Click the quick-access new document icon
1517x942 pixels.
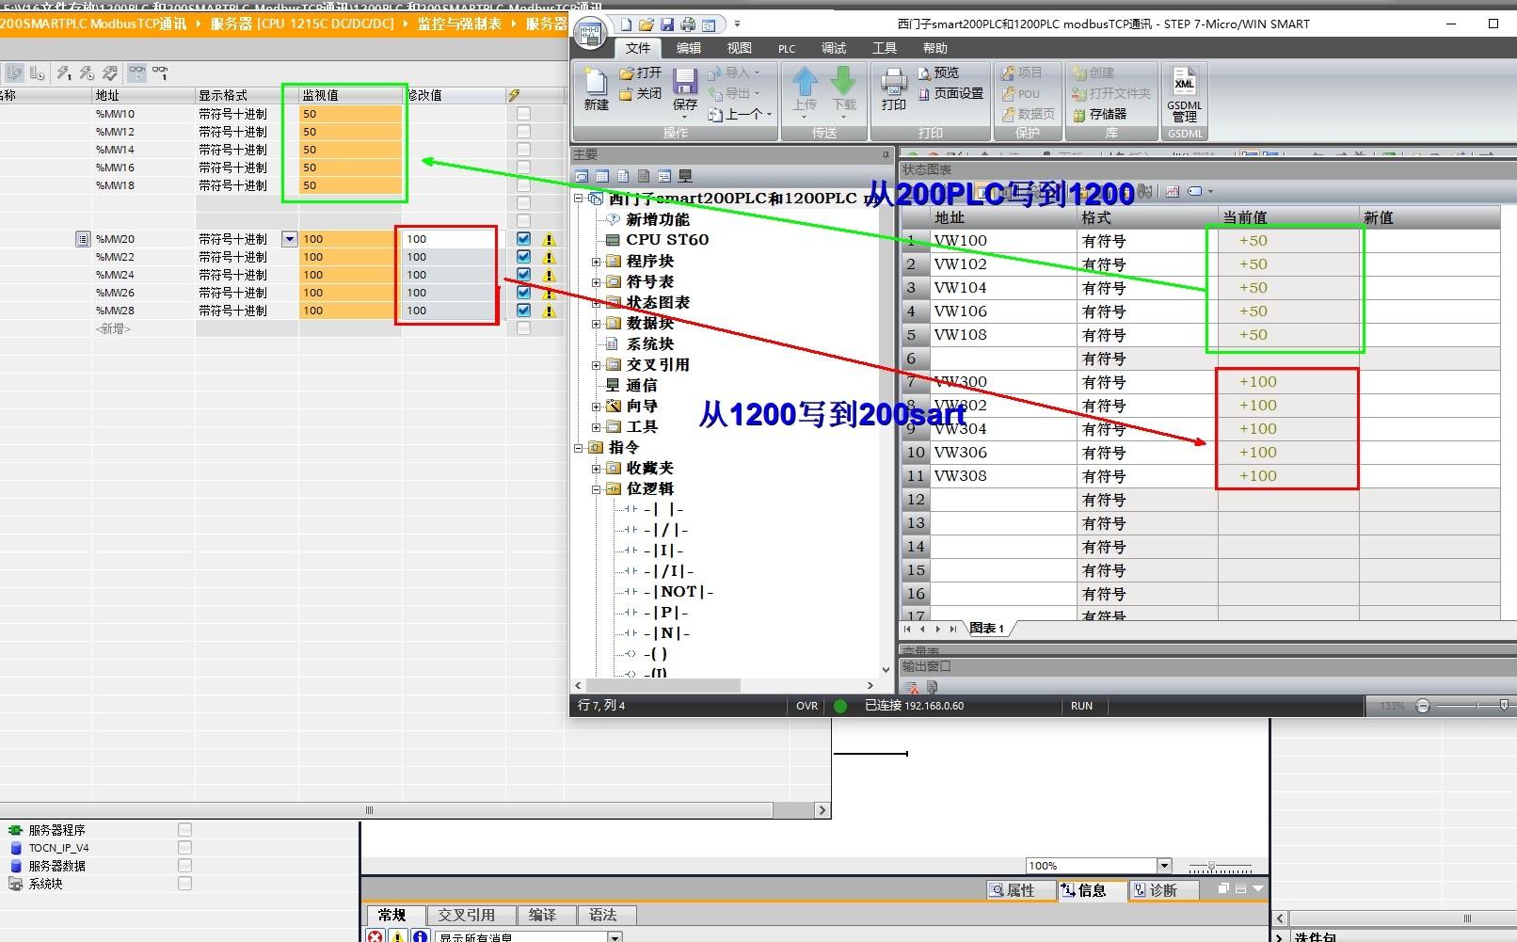click(626, 24)
